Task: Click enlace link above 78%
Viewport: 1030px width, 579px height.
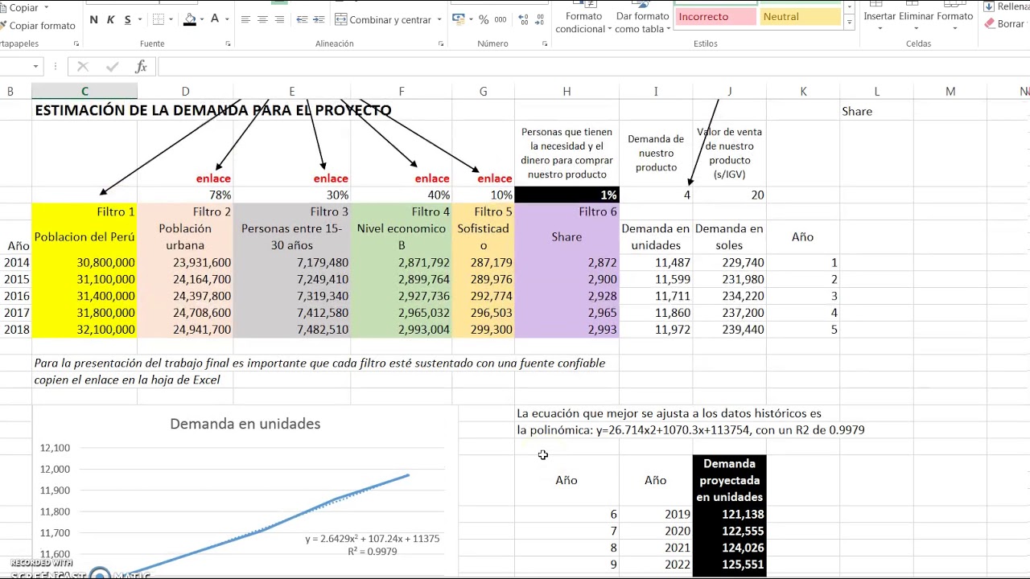Action: click(x=213, y=179)
